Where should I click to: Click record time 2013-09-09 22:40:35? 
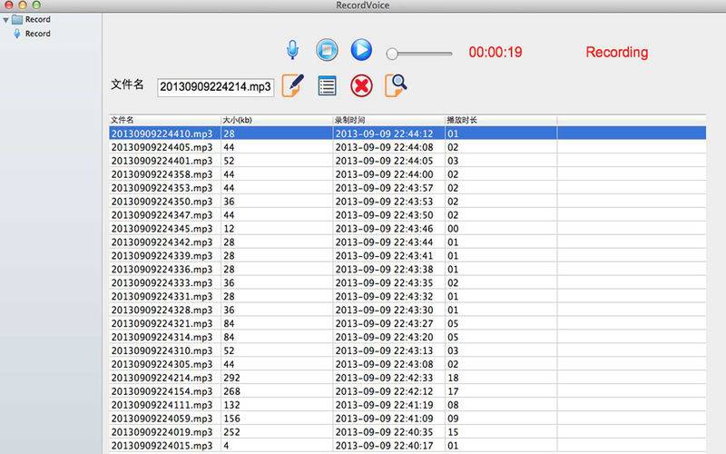[x=384, y=432]
